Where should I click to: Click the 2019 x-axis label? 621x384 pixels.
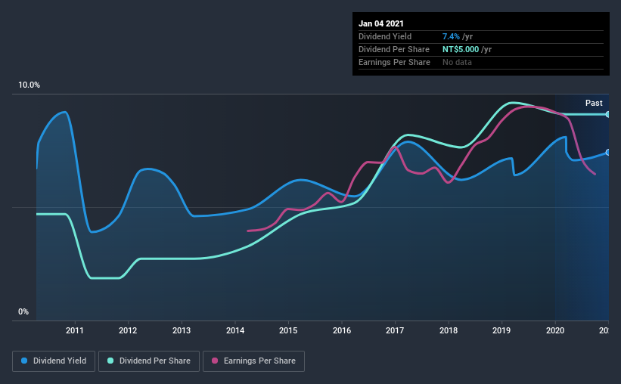(501, 330)
